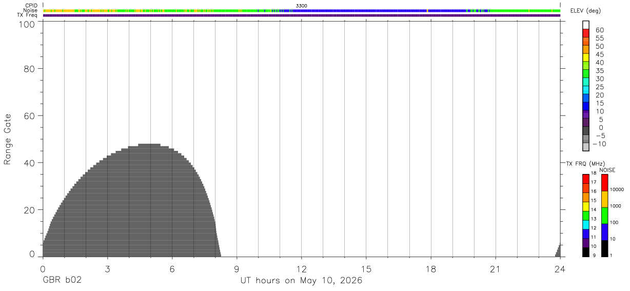Click '1000' label on NOISE scale
The height and width of the screenshot is (291, 630).
click(616, 206)
